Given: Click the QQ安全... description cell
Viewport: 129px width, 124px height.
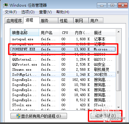Looking at the screenshot, I should click(x=102, y=64).
